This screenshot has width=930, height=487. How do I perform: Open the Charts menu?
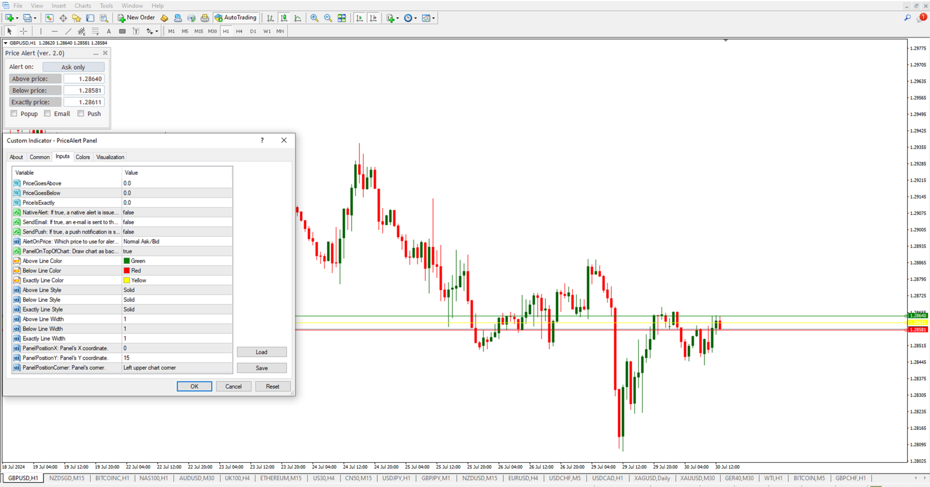82,5
